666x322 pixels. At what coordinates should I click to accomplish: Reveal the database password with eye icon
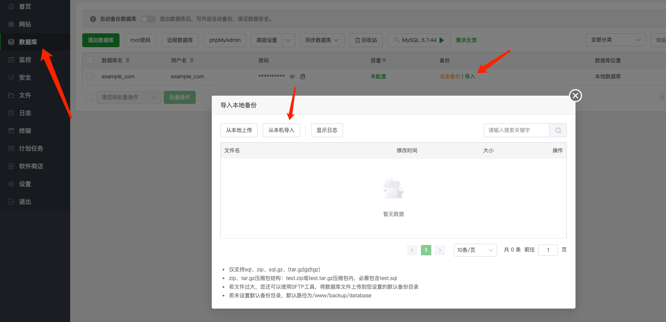click(x=292, y=76)
